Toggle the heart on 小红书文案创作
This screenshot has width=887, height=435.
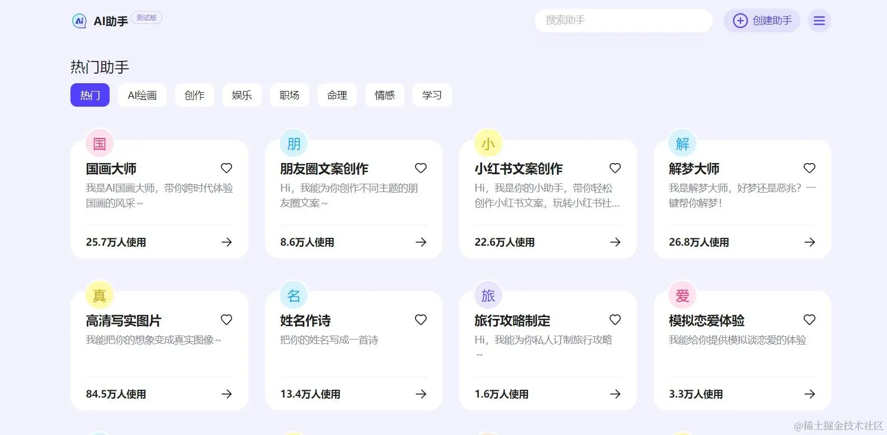tap(615, 168)
